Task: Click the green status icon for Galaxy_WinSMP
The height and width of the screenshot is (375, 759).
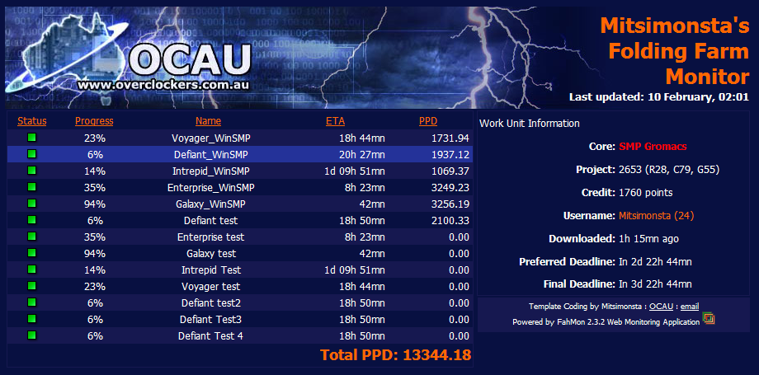Action: click(32, 204)
